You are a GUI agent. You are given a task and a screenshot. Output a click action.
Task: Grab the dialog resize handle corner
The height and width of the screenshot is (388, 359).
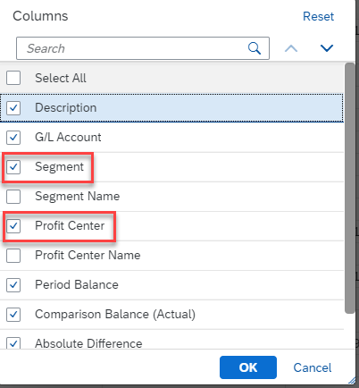[352, 380]
